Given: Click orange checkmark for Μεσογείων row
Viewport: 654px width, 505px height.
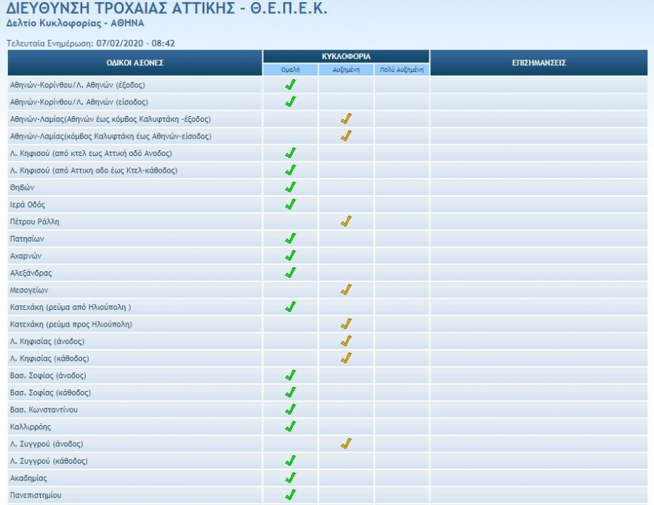Looking at the screenshot, I should click(x=347, y=290).
